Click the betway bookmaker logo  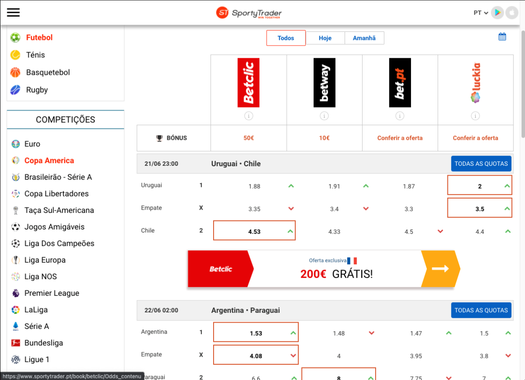(324, 82)
